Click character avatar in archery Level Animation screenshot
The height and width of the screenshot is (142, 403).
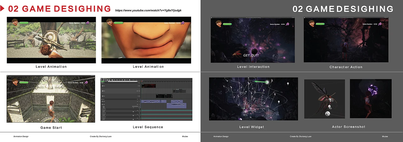[x=15, y=22]
